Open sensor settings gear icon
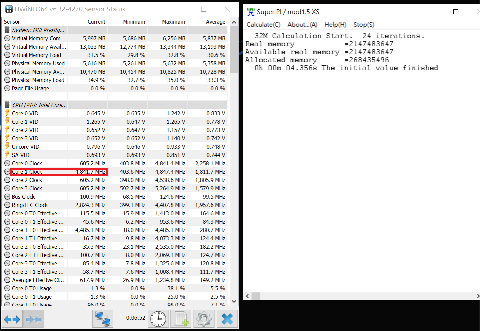The height and width of the screenshot is (331, 480). pos(204,319)
